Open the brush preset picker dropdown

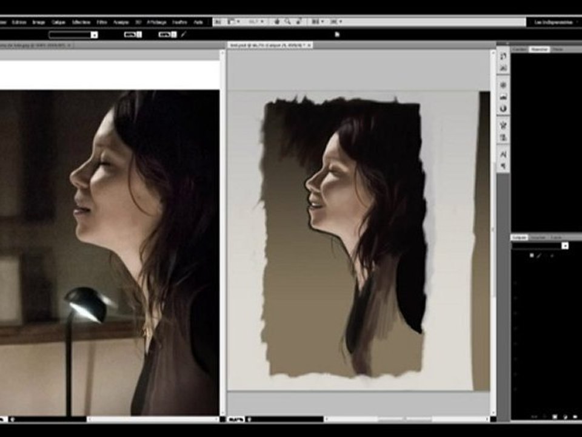[95, 35]
